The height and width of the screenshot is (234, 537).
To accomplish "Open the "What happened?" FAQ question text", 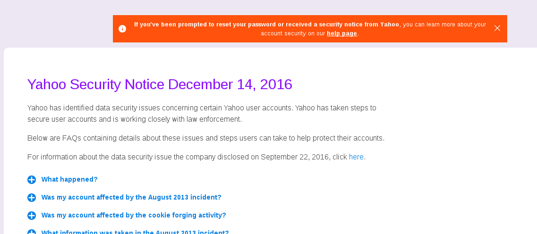I will click(x=69, y=179).
